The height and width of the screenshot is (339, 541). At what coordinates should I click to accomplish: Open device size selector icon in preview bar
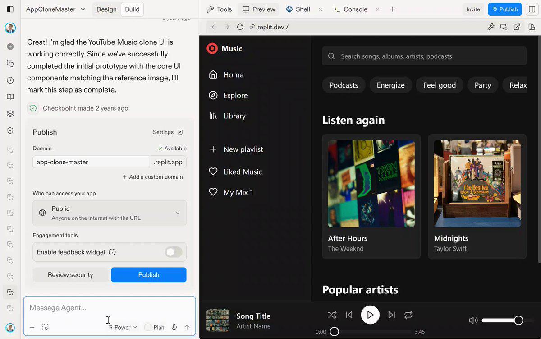(504, 27)
